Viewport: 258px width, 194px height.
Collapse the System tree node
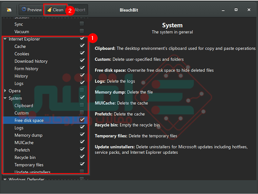tap(5, 98)
